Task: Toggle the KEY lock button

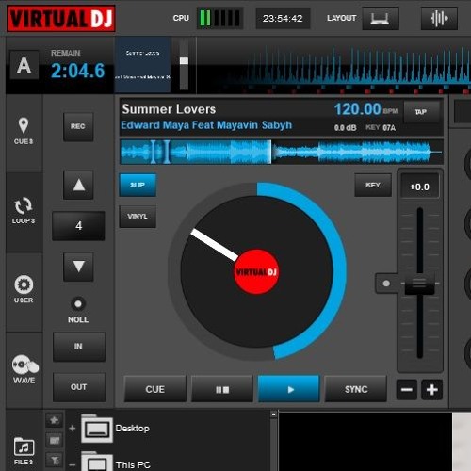Action: point(373,185)
